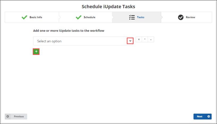Move the task down with the down arrow
The image size is (217, 124).
coord(151,39)
